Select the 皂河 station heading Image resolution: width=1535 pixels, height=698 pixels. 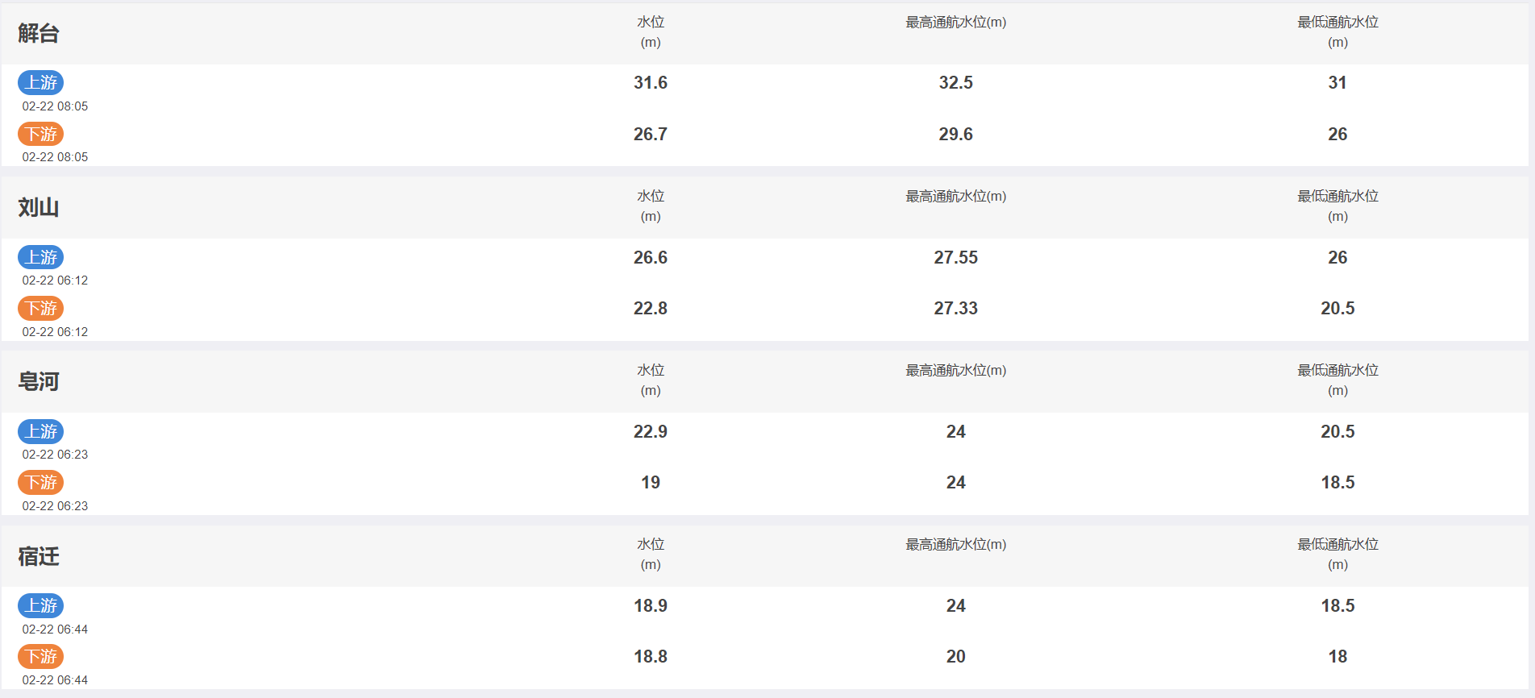pyautogui.click(x=39, y=381)
